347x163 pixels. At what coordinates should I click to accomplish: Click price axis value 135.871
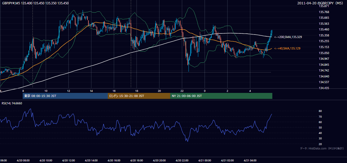tap(324, 6)
